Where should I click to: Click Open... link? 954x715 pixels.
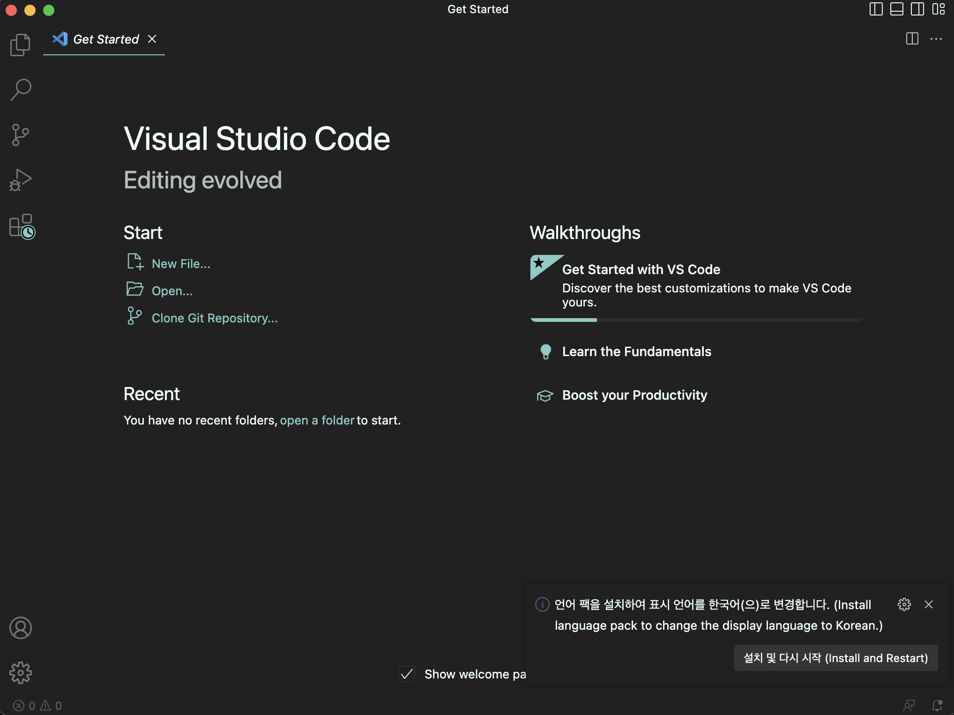coord(172,291)
